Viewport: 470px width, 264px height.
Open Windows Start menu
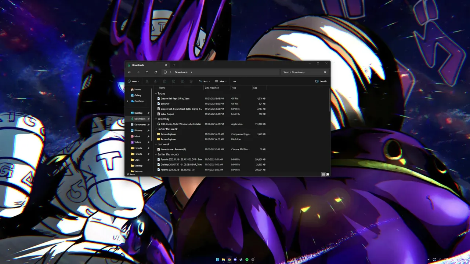pos(217,260)
